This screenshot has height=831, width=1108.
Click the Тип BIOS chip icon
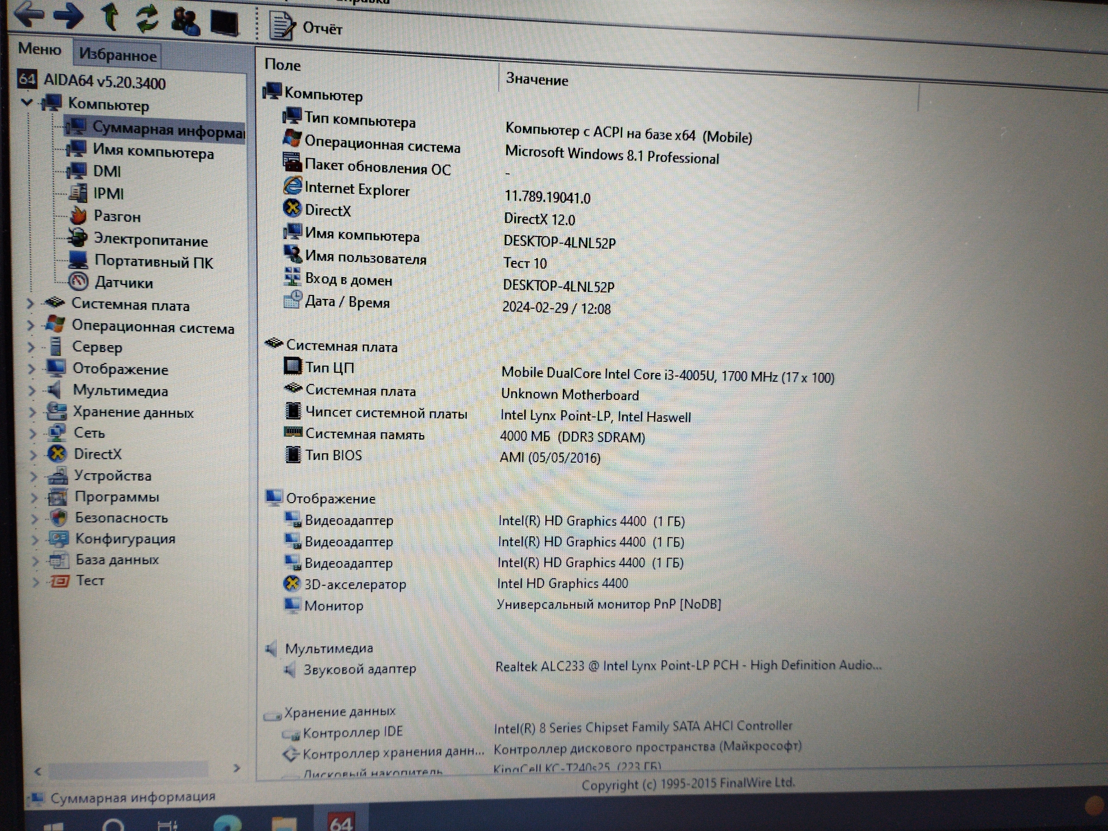(x=293, y=455)
